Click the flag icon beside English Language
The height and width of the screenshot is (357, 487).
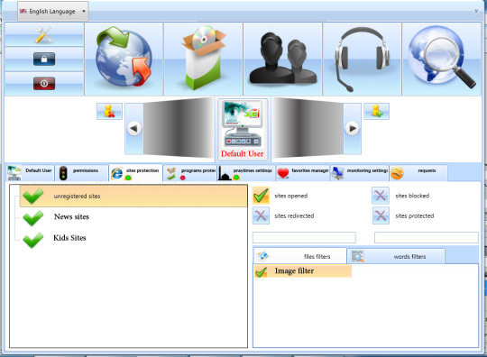(x=23, y=11)
